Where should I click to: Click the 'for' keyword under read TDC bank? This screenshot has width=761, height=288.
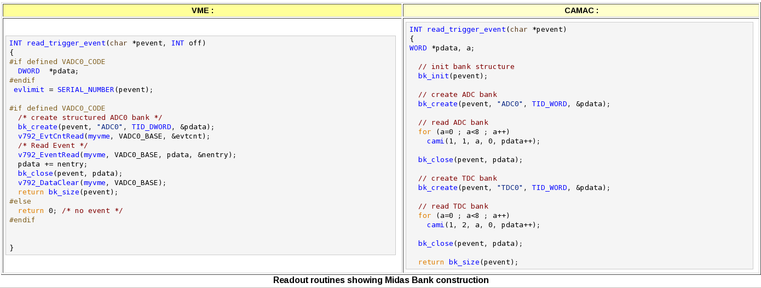pos(425,215)
